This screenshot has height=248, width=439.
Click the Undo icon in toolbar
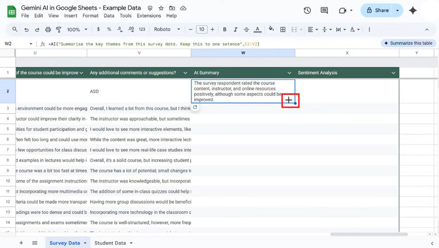coord(27,29)
